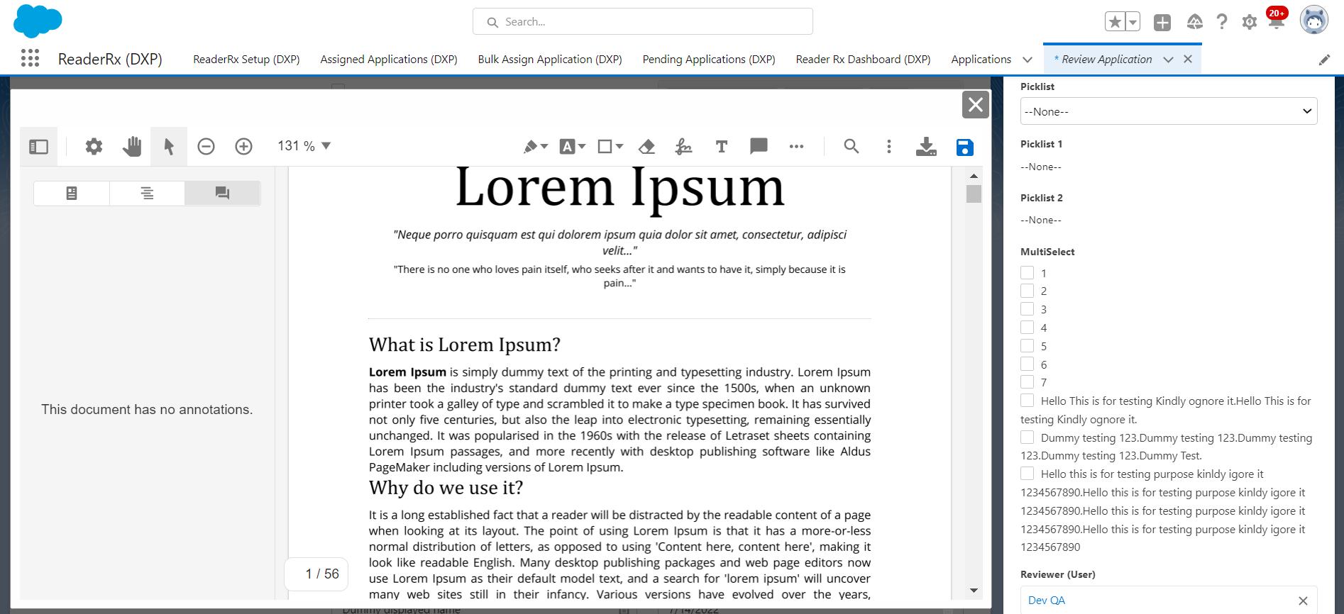The image size is (1344, 614).
Task: Check MultiSelect option 4
Action: click(1027, 328)
